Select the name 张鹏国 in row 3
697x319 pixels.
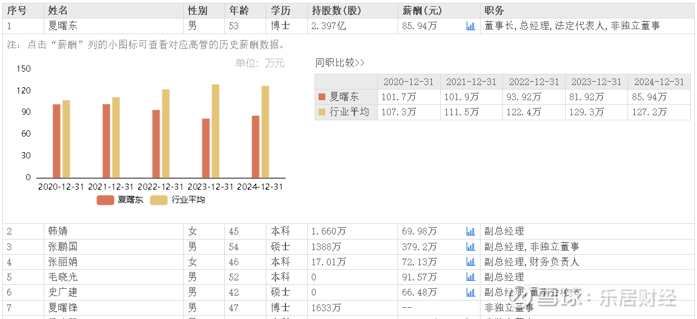pos(63,246)
